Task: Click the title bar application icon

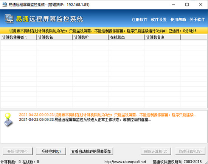Action: point(5,5)
